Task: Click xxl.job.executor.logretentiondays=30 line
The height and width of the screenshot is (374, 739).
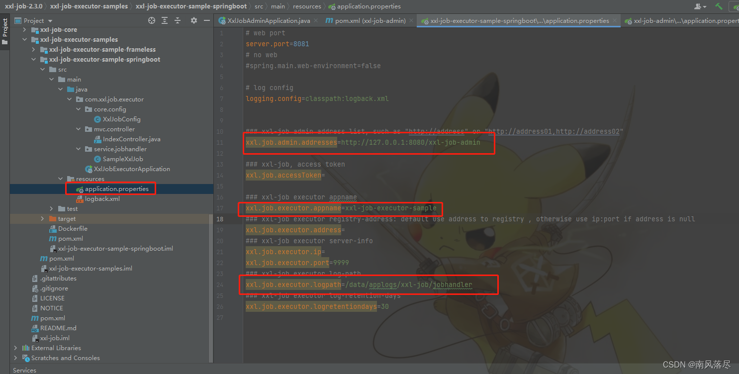Action: (317, 306)
